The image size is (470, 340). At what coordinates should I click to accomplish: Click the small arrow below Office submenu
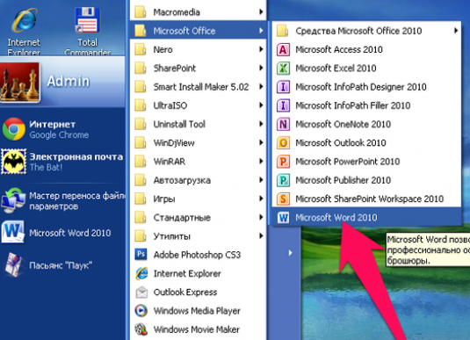point(290,253)
